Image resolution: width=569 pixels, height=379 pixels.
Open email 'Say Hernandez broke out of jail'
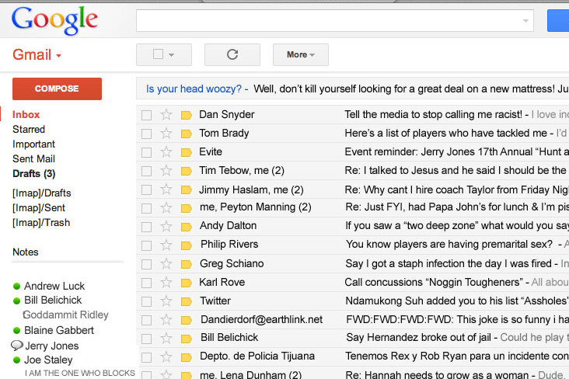[418, 338]
